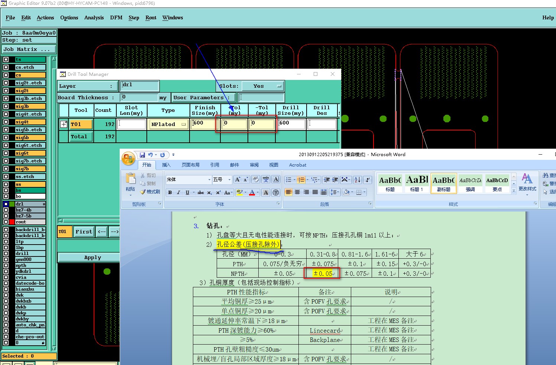Open the Analysis menu
The width and height of the screenshot is (556, 365).
coord(94,18)
